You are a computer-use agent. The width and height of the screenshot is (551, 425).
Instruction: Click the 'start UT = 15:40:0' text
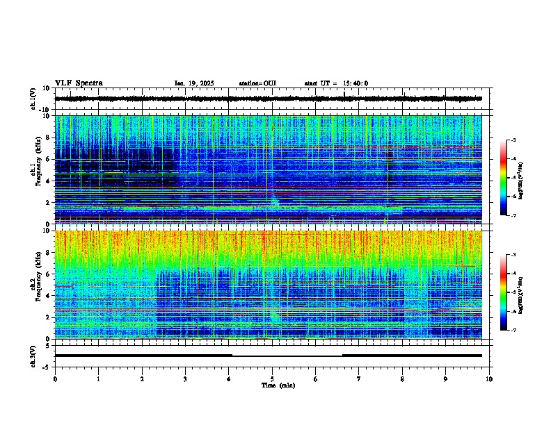tap(336, 83)
